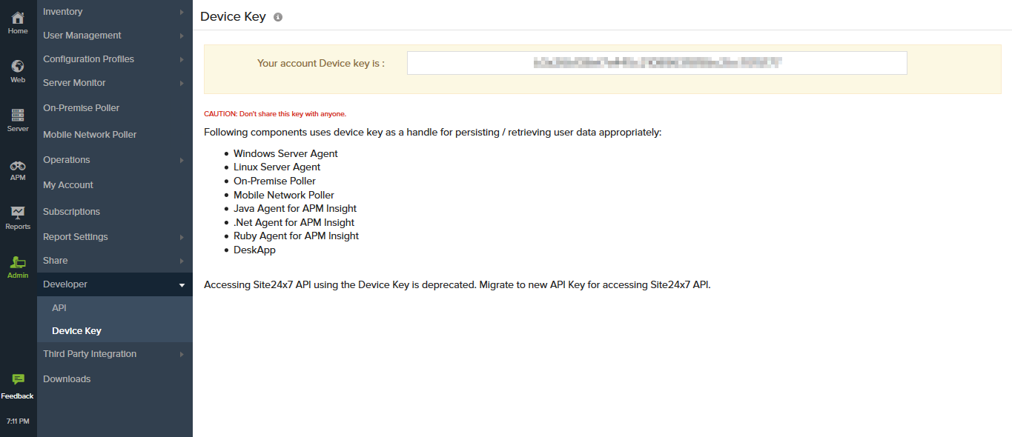Collapse the Developer section
The height and width of the screenshot is (437, 1012).
(x=182, y=284)
